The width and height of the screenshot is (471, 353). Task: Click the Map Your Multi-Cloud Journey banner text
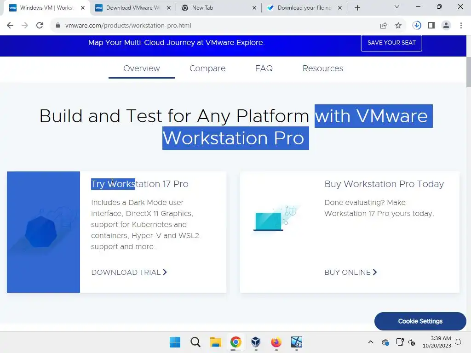pyautogui.click(x=176, y=43)
